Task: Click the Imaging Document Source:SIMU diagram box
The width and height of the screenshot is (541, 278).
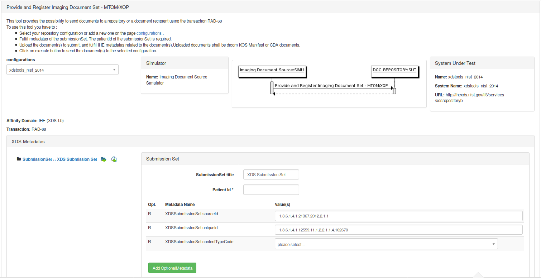Action: [272, 71]
